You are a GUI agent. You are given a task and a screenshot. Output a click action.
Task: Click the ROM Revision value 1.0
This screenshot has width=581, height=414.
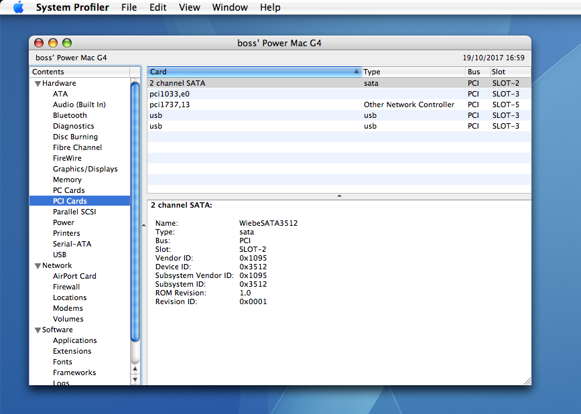tap(245, 293)
